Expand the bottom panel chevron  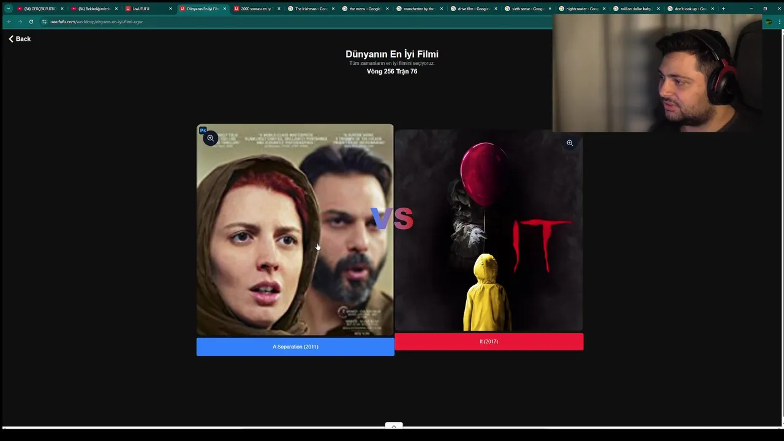pos(394,426)
